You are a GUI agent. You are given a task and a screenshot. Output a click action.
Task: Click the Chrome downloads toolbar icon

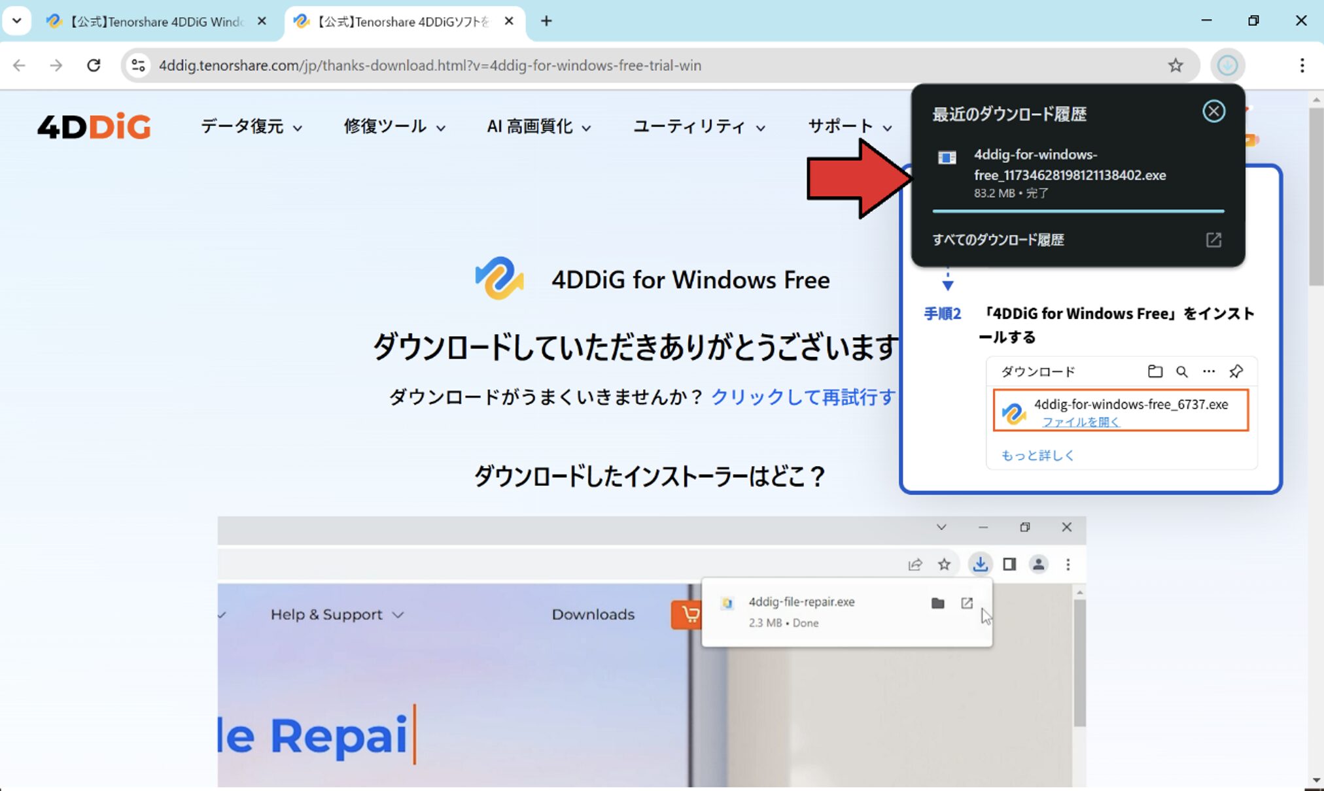[1227, 65]
